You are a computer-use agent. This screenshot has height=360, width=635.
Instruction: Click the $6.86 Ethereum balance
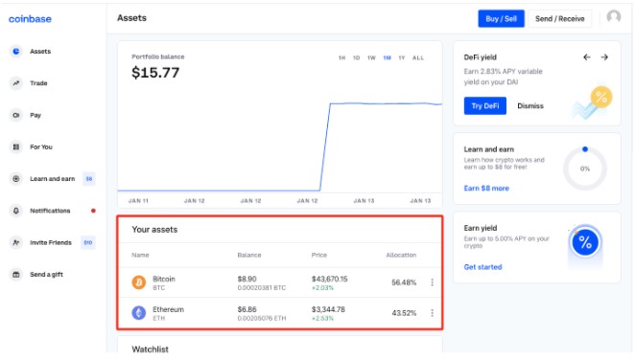pyautogui.click(x=247, y=309)
